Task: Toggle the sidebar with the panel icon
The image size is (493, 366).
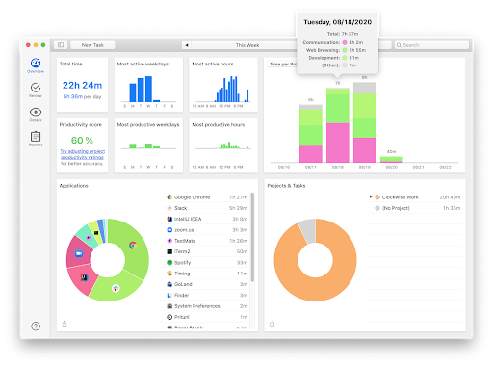Action: pos(61,45)
